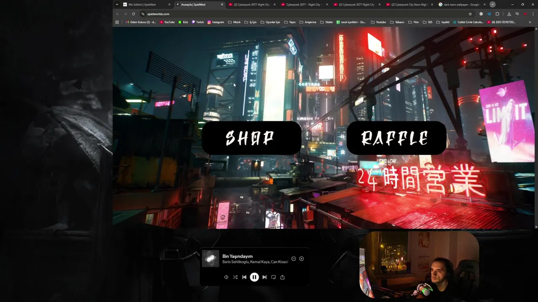The height and width of the screenshot is (302, 538).
Task: Open the tab search dropdown arrow
Action: (x=117, y=5)
